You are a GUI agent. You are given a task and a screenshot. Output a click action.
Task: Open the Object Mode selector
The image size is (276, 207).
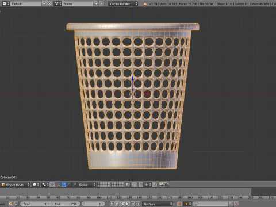click(x=16, y=185)
